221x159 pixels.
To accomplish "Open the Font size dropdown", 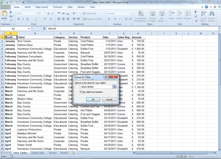I will 45,13.
